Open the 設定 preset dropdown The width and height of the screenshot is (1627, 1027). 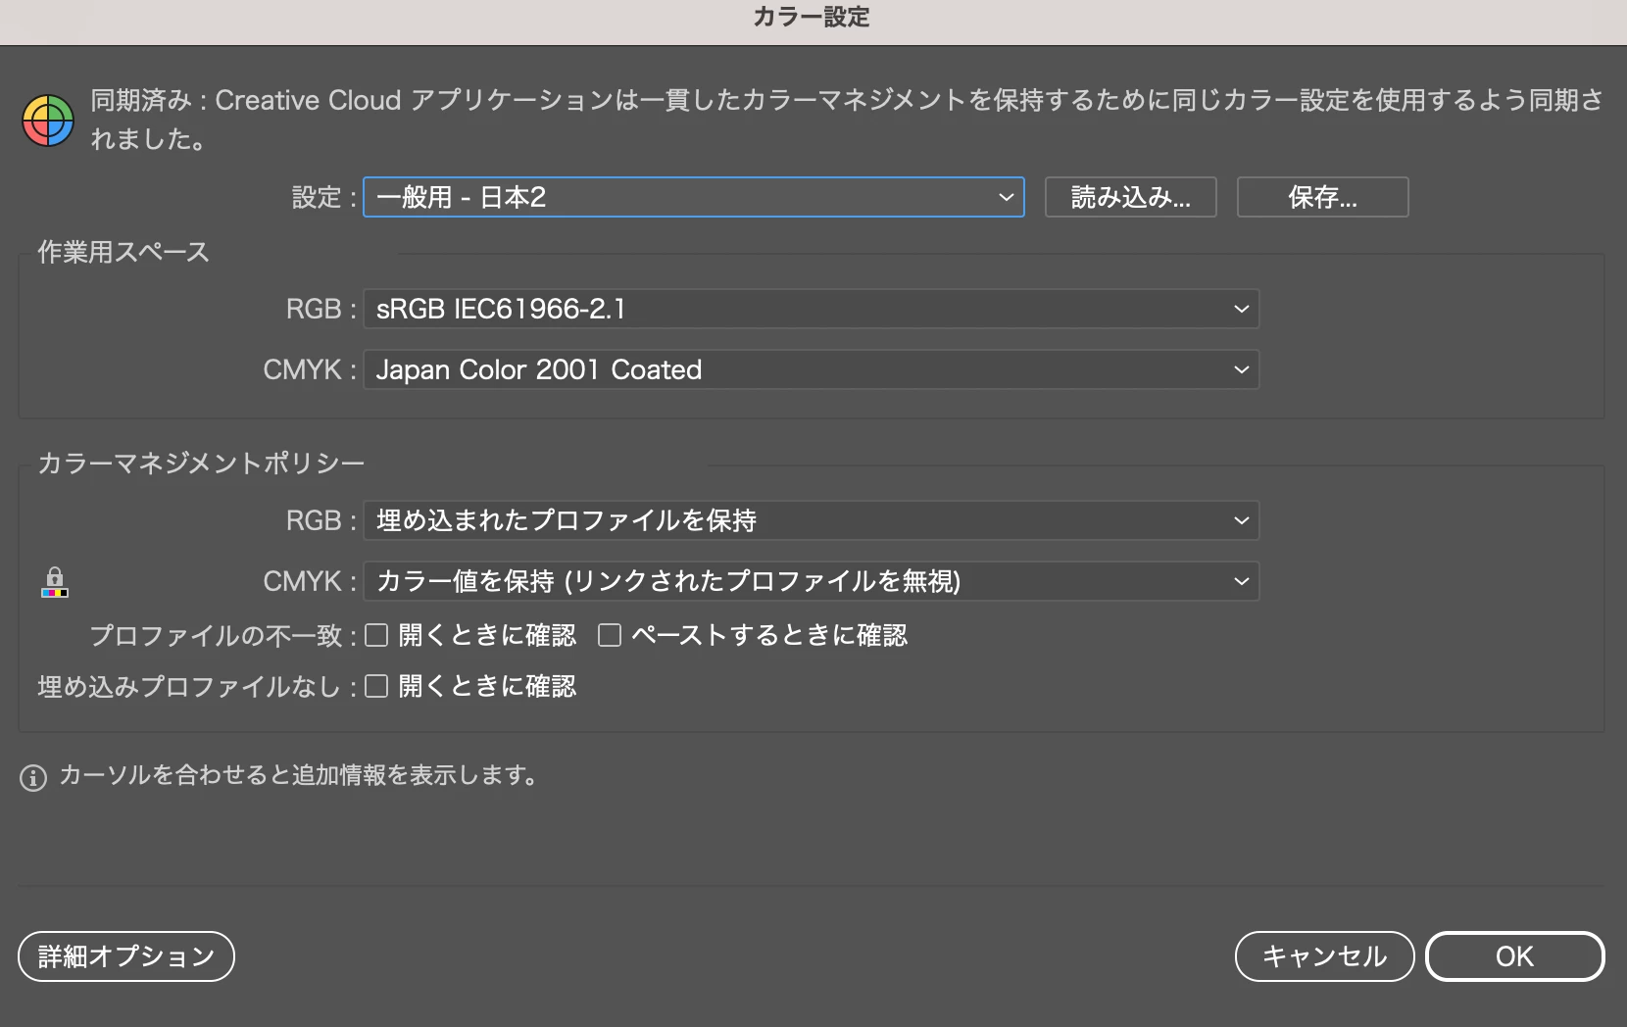tap(694, 197)
